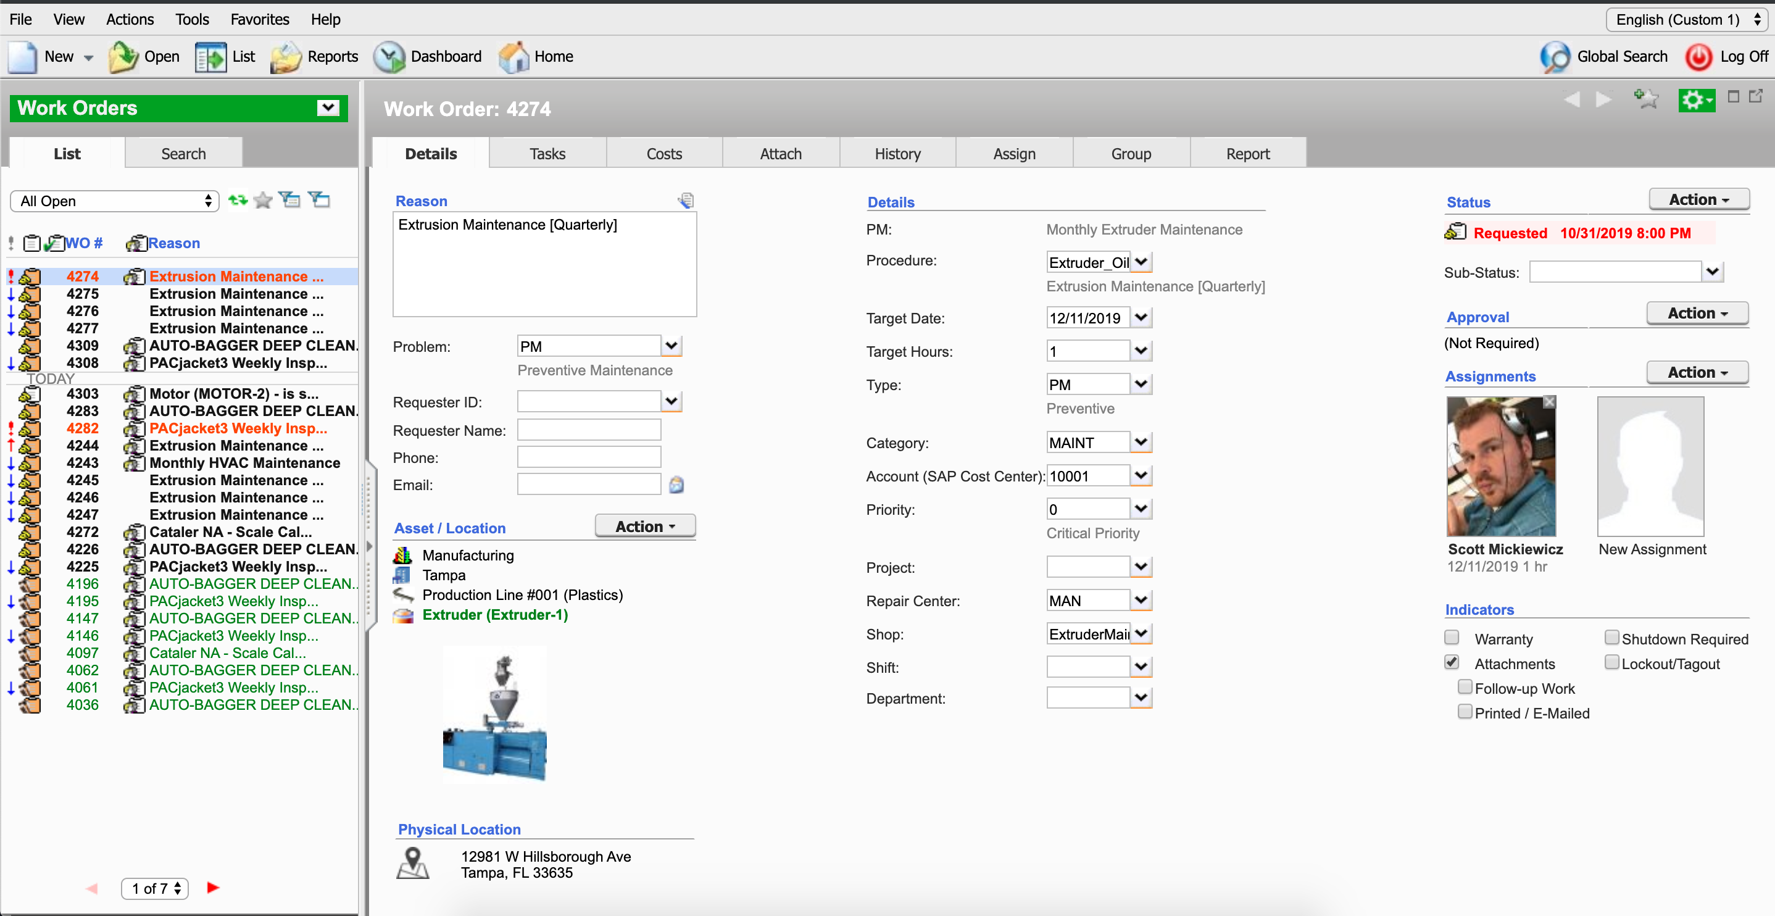Click the refresh list green arrows icon
Screen dimensions: 1775x916
pos(238,200)
